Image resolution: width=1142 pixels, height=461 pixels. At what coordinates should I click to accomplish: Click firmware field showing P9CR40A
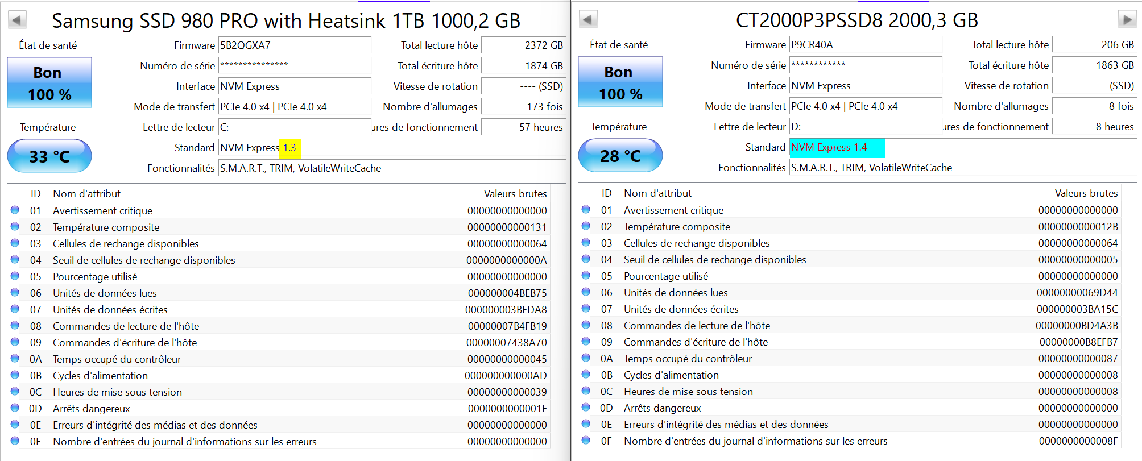(x=866, y=45)
